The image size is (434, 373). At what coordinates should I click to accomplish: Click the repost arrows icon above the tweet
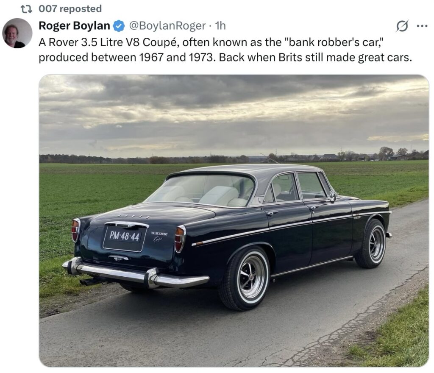[27, 8]
